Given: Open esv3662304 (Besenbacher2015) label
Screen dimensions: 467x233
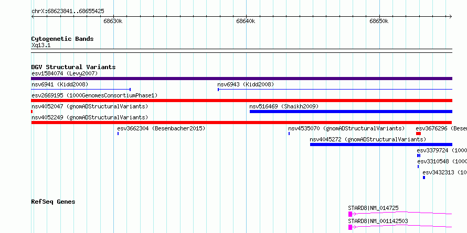Looking at the screenshot, I should point(161,128).
